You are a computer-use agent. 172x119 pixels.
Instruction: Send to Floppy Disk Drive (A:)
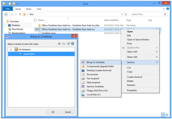pos(101,91)
